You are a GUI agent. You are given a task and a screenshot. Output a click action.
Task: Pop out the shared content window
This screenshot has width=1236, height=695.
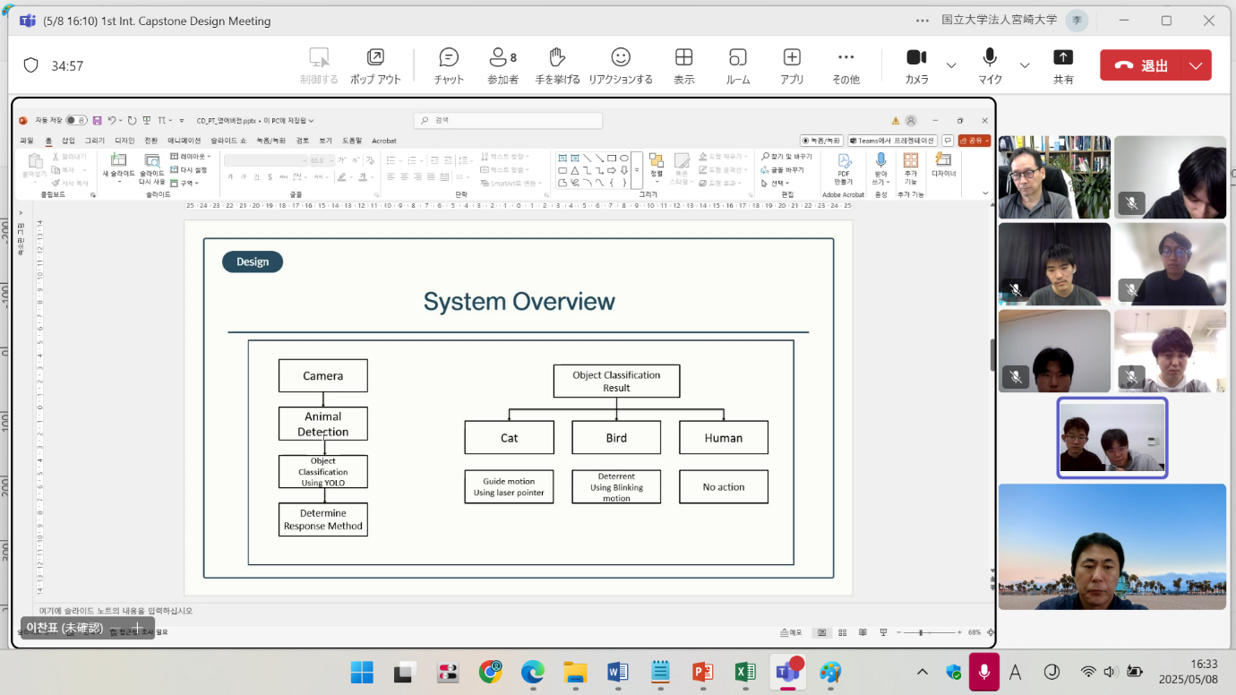[375, 65]
